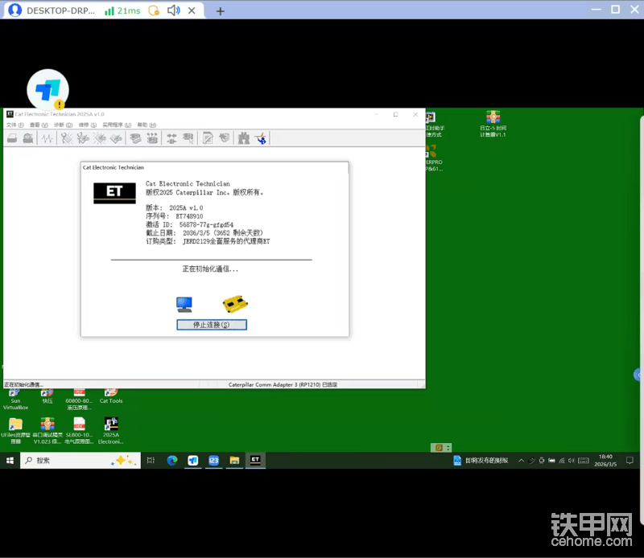Open the 文件 (F) menu
The image size is (644, 558).
point(15,125)
